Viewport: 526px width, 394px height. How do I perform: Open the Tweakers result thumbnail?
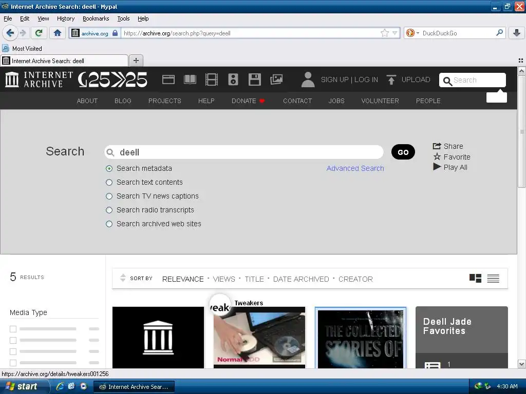click(259, 338)
